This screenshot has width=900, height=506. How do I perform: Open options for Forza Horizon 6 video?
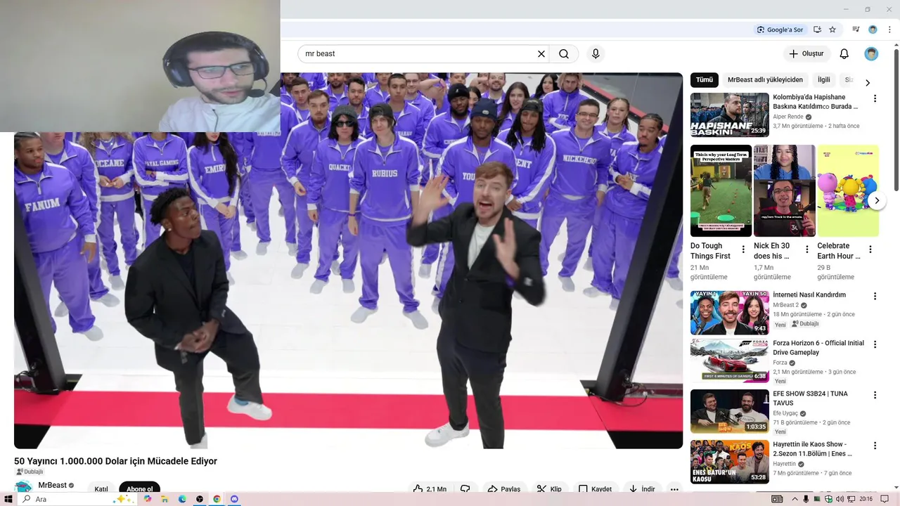(x=875, y=345)
